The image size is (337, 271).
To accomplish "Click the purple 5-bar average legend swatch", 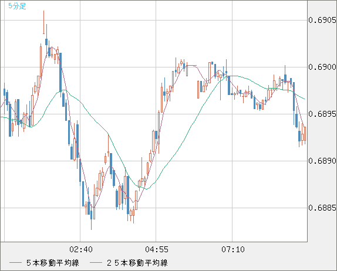I will 15,263.
